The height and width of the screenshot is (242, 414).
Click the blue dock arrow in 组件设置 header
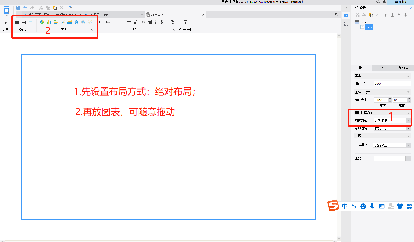click(411, 8)
